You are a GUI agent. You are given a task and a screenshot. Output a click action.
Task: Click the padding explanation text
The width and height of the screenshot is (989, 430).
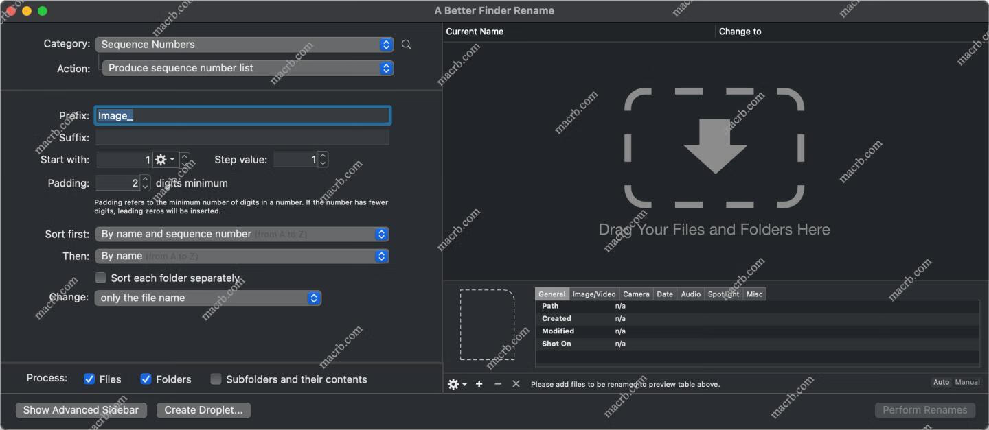pos(241,206)
